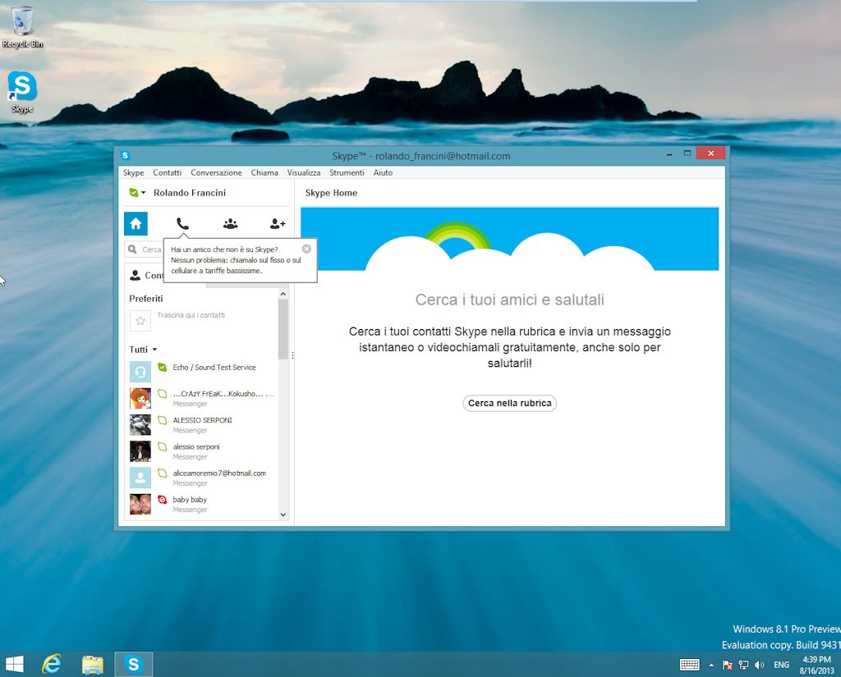The width and height of the screenshot is (841, 677).
Task: Click the create group icon
Action: click(230, 223)
